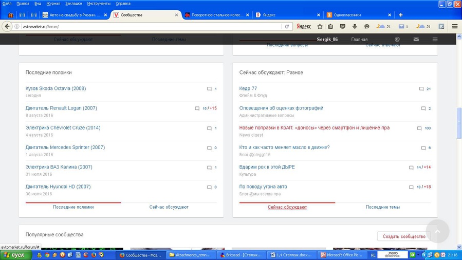Open Bricscad window in taskbar
This screenshot has width=462, height=260.
tap(242, 255)
